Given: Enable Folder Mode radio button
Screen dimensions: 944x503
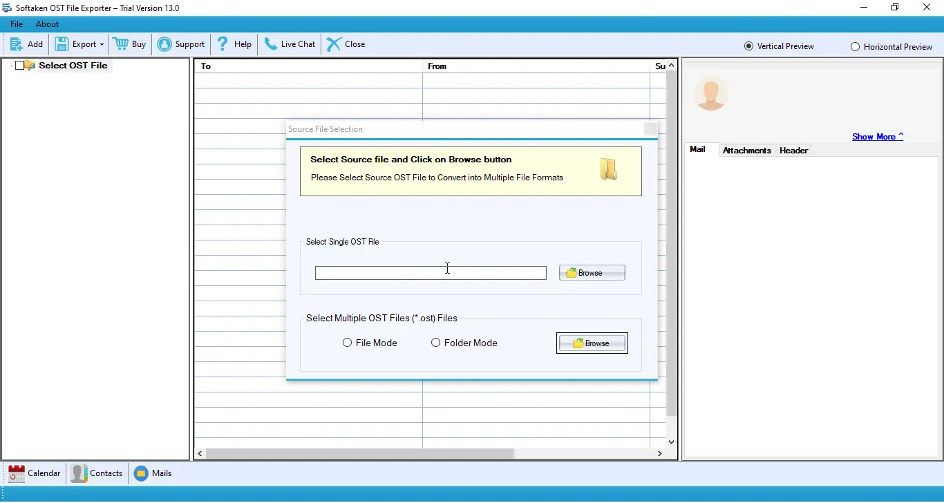Looking at the screenshot, I should 436,343.
